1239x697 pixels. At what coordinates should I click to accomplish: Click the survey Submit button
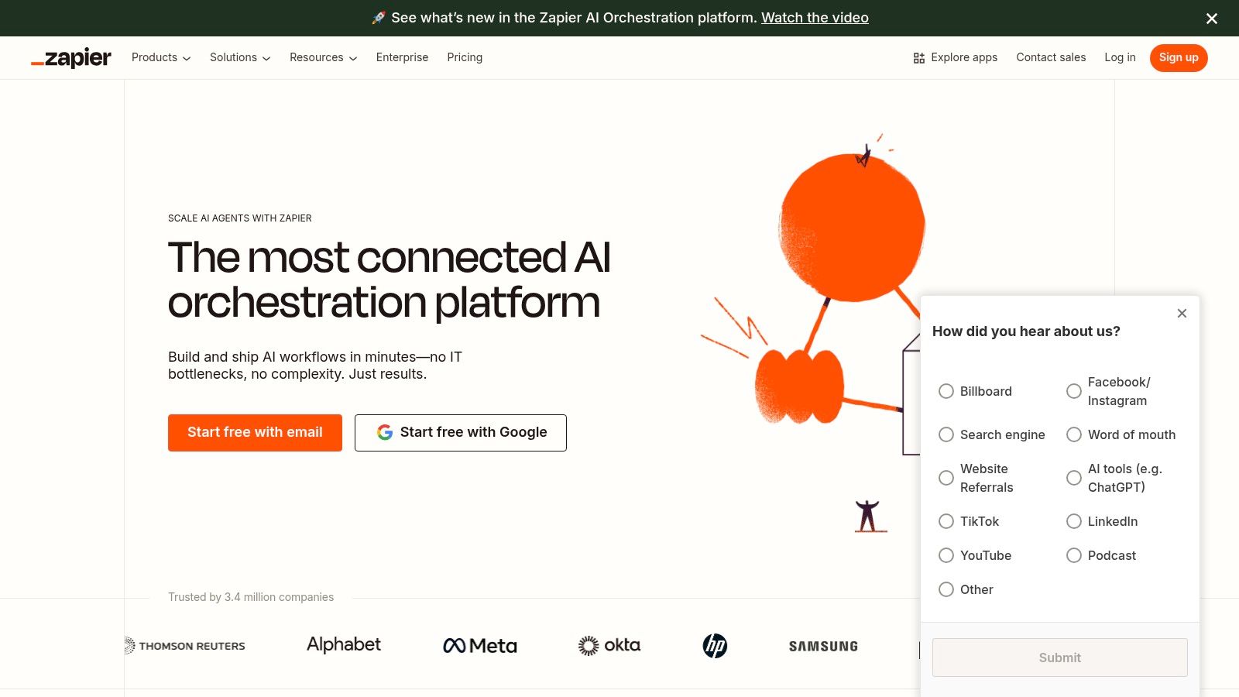1059,658
